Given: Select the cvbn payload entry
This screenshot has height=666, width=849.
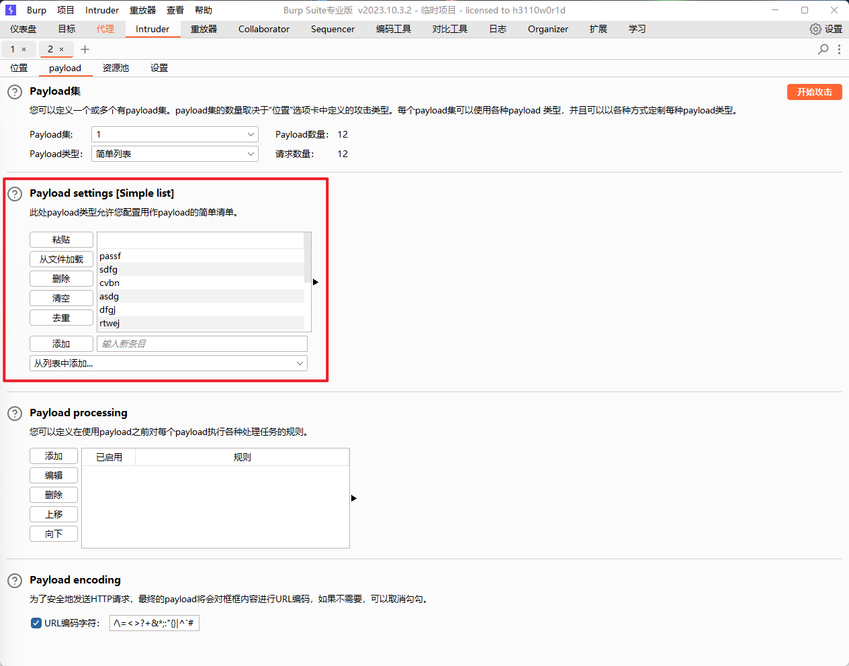Looking at the screenshot, I should pyautogui.click(x=201, y=283).
